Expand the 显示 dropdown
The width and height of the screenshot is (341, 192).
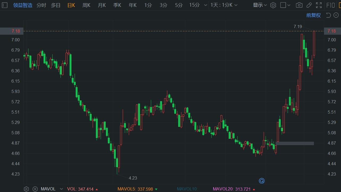click(x=260, y=5)
